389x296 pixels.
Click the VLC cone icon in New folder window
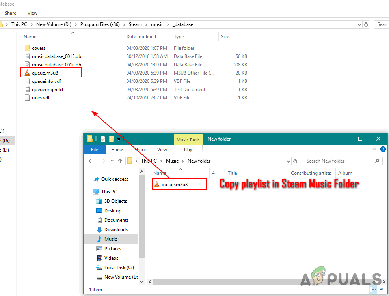point(157,184)
